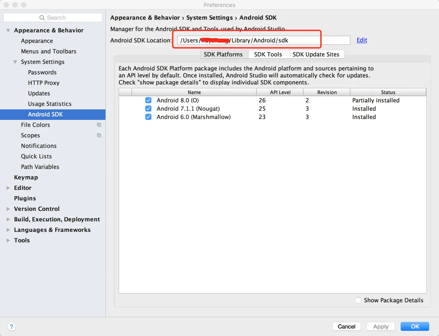Switch to the SDK Tools tab
Image resolution: width=439 pixels, height=336 pixels.
pos(268,54)
